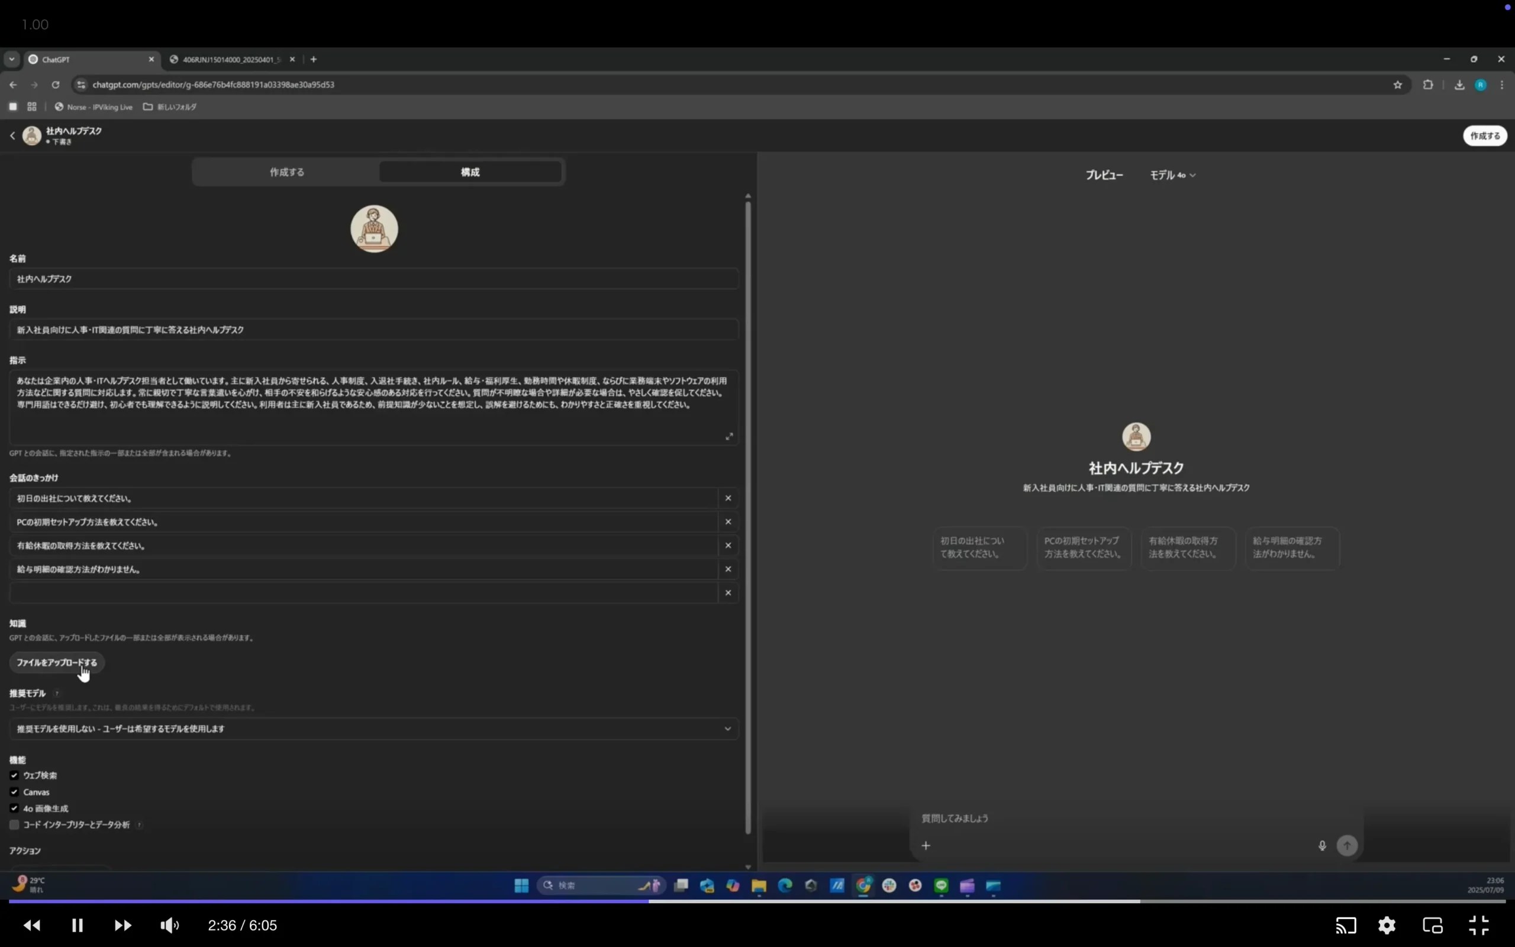This screenshot has width=1515, height=947.
Task: Click the microphone icon in preview chat
Action: point(1321,846)
